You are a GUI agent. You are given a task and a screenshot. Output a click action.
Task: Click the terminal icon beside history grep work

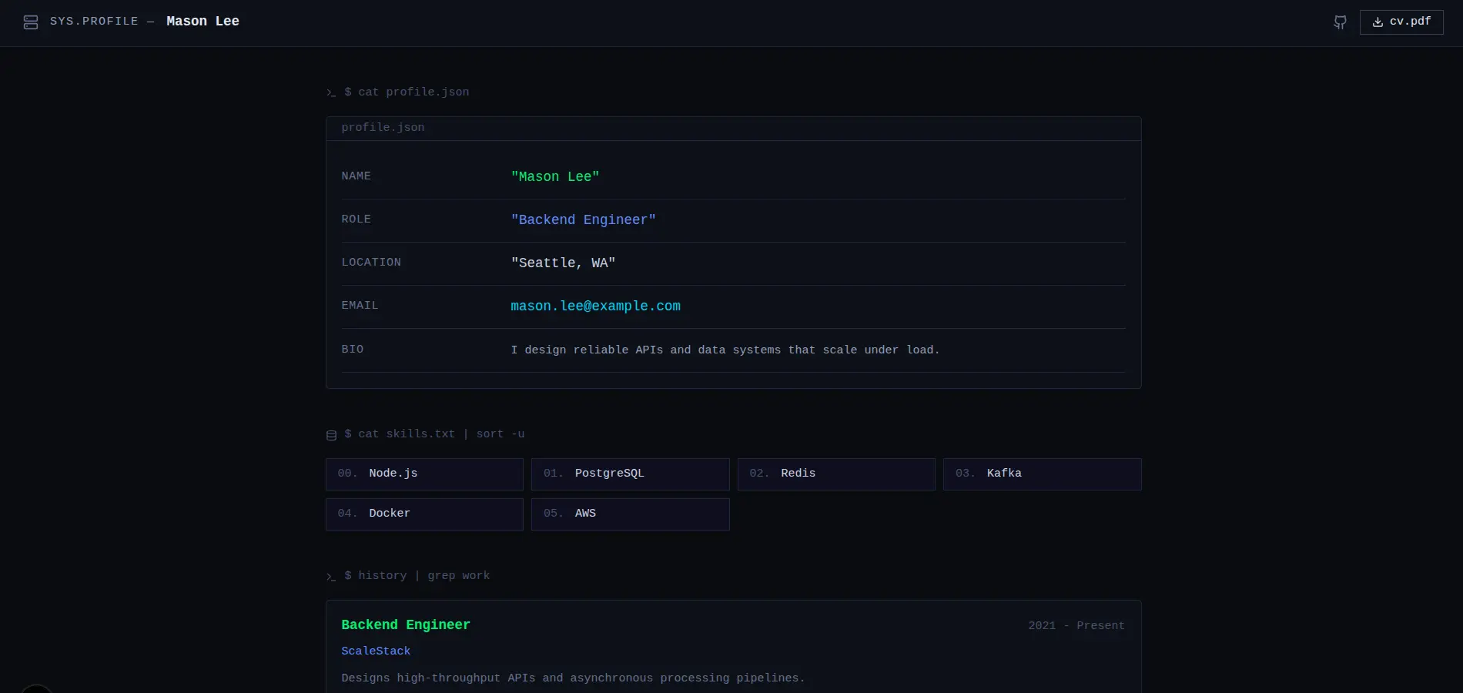pos(331,577)
